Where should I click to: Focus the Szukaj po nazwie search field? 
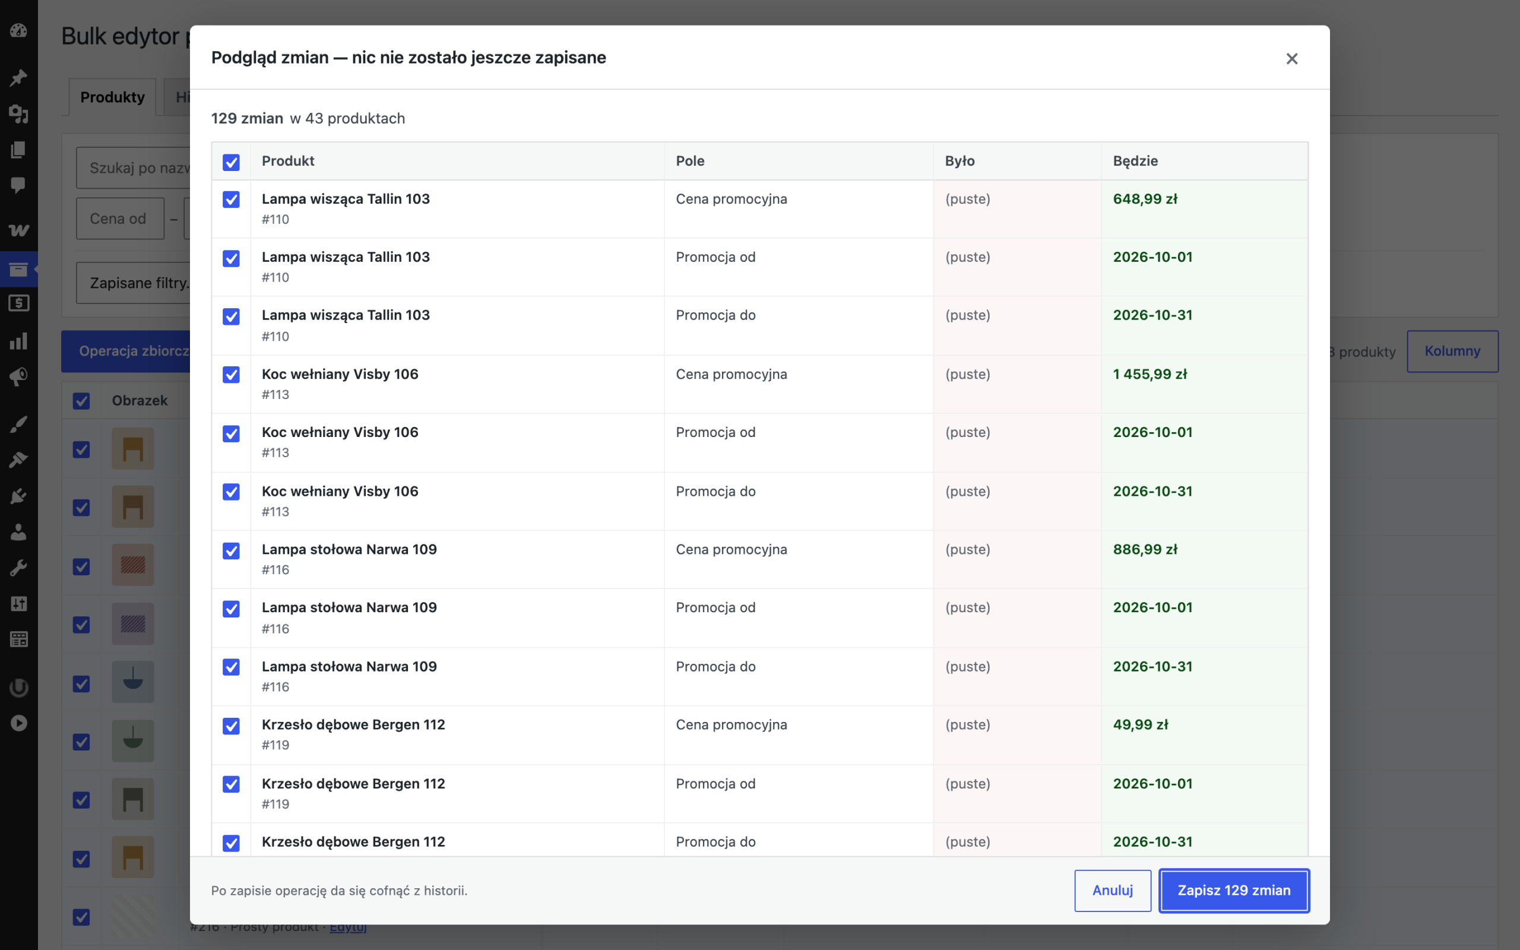[x=133, y=168]
